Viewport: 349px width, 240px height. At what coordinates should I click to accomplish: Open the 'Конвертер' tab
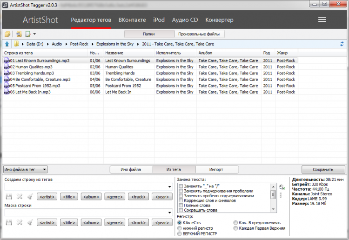(219, 20)
